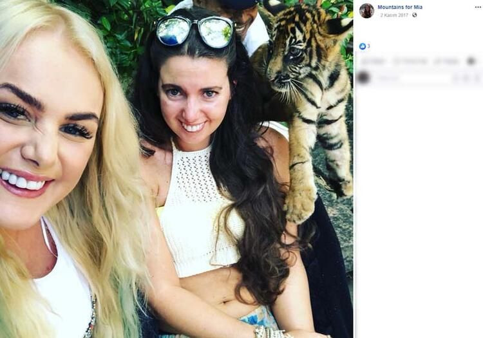
Task: Click the blurred Like action button
Action: pos(374,62)
